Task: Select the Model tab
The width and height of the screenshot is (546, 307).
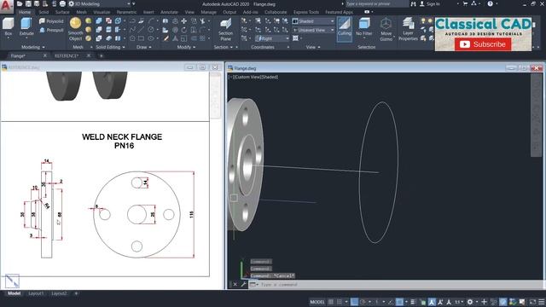Action: [x=14, y=293]
